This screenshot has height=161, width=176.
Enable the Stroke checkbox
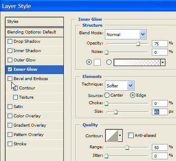[10, 144]
